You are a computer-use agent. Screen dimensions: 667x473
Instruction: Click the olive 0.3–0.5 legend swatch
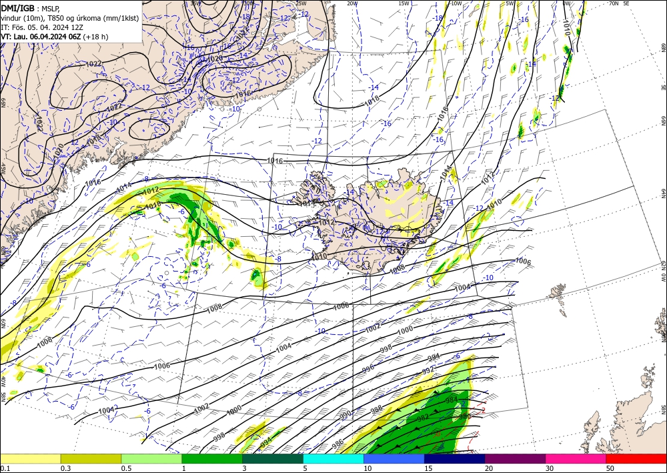tap(91, 458)
